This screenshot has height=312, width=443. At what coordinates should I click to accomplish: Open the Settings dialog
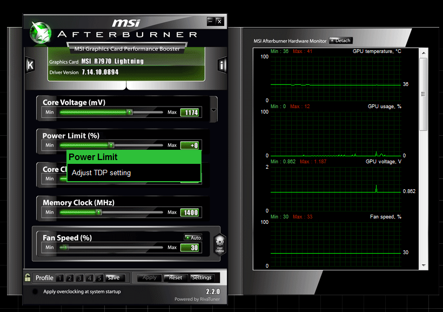(x=202, y=278)
